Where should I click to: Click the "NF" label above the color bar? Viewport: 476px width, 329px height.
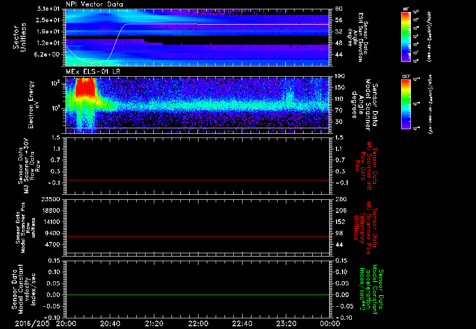[x=406, y=9]
